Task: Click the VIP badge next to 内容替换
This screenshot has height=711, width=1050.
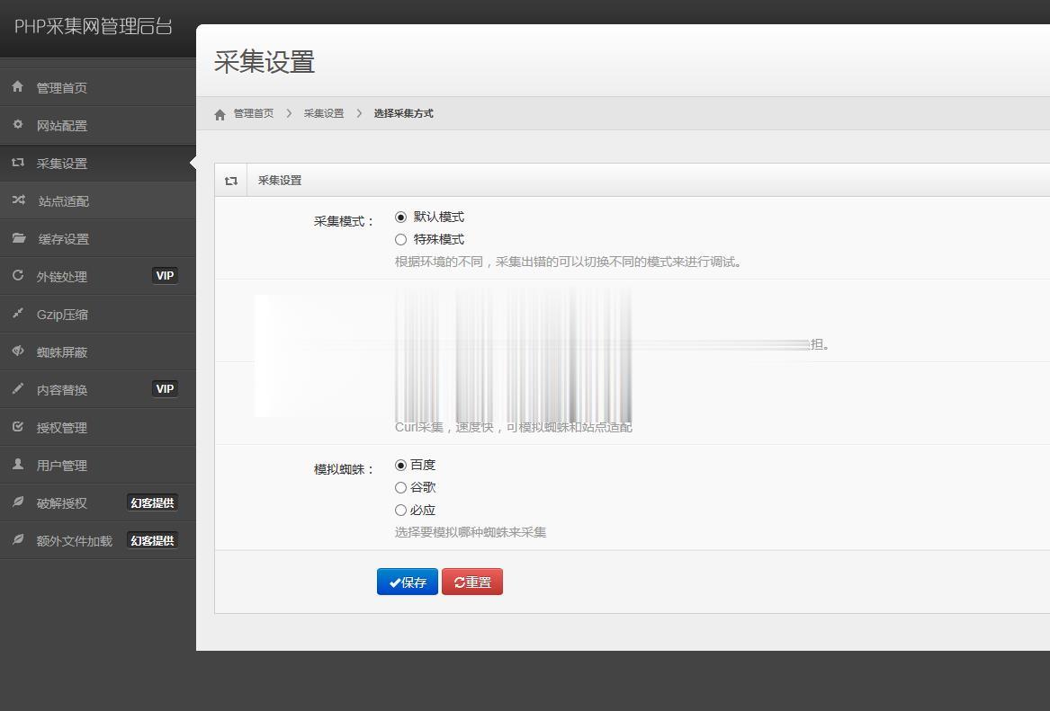Action: pos(165,388)
